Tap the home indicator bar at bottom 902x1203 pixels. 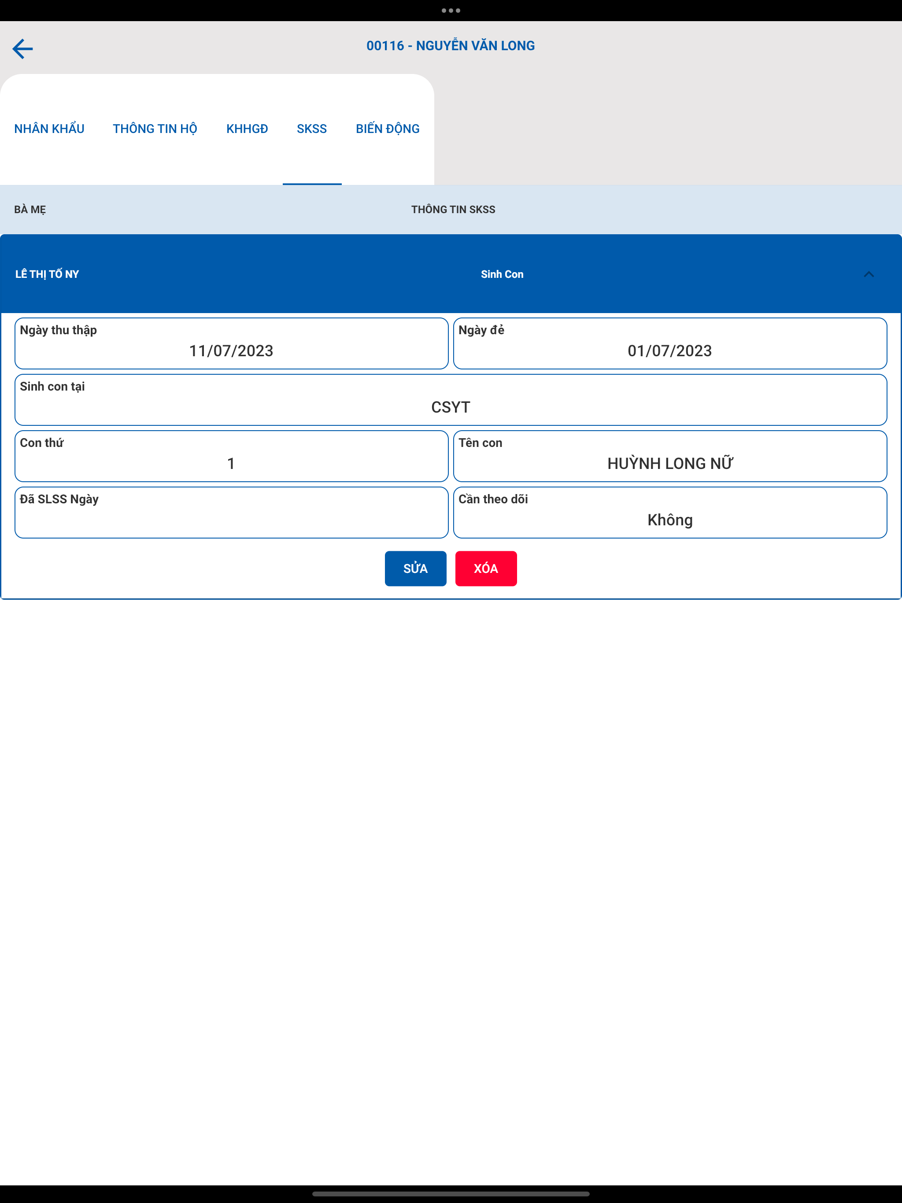coord(451,1194)
